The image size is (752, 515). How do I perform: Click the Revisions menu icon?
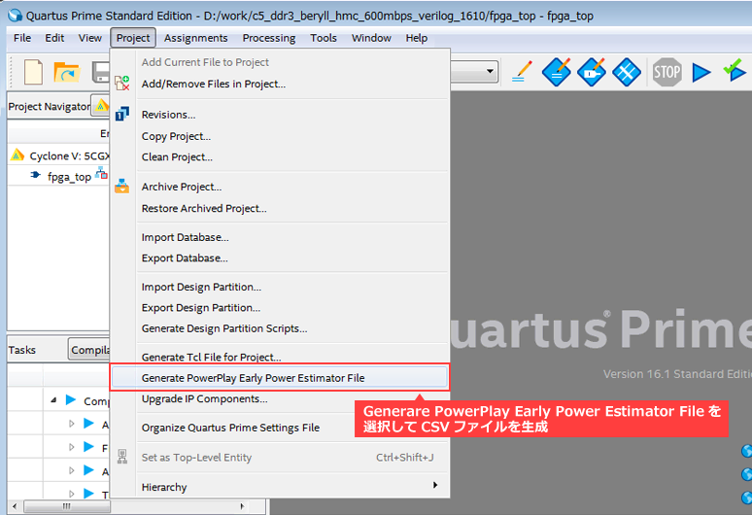point(122,114)
